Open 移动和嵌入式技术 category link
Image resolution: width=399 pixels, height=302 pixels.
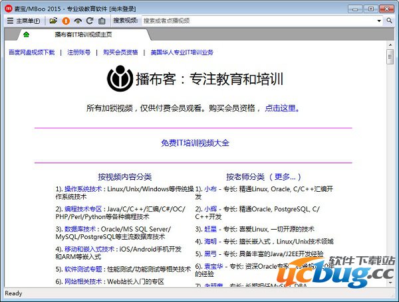click(x=89, y=249)
